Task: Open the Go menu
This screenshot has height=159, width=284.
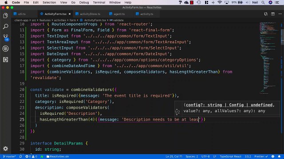Action: 73,2
